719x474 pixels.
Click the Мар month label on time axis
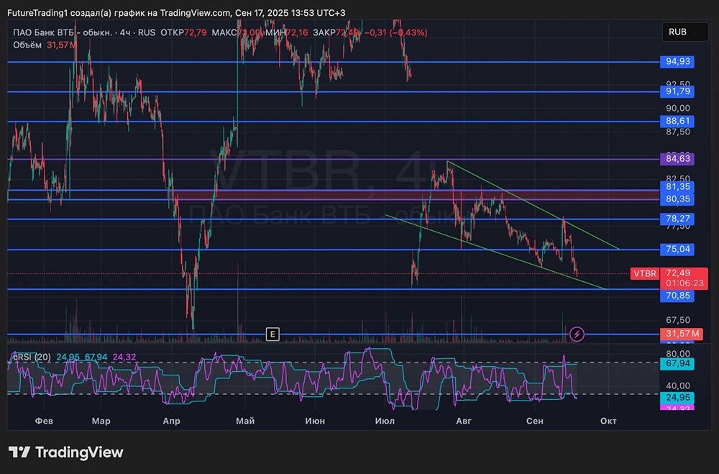tap(101, 421)
